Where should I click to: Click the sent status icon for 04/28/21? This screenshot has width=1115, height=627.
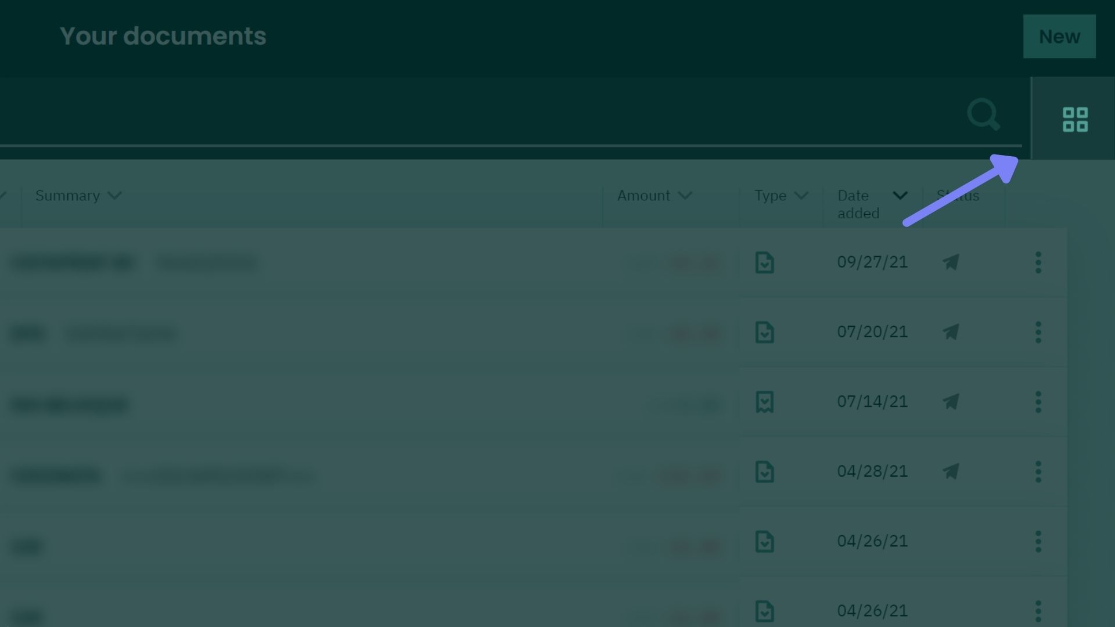coord(951,471)
